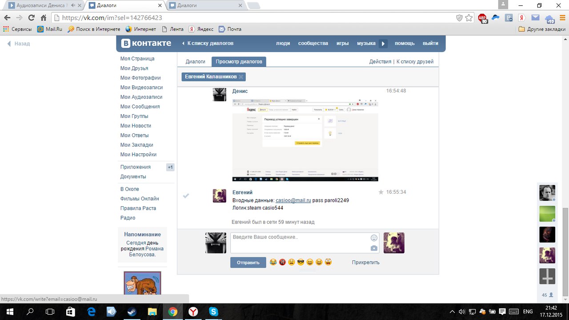Open the Yandex Money screenshot thumbnail

(305, 140)
